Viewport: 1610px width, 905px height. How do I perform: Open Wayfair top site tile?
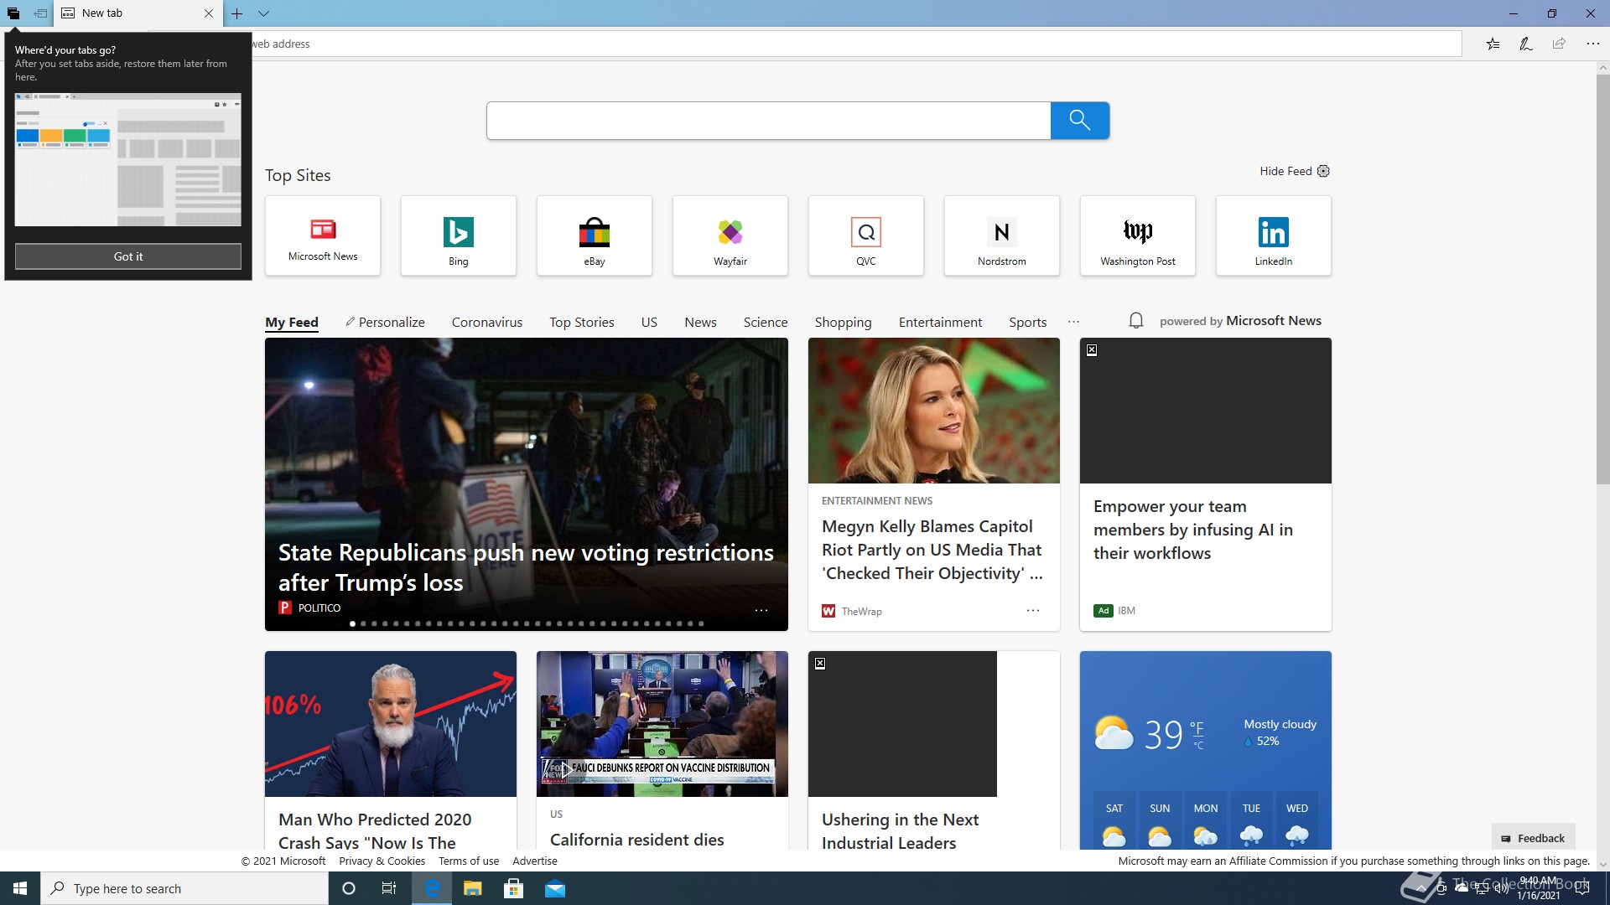(x=730, y=235)
